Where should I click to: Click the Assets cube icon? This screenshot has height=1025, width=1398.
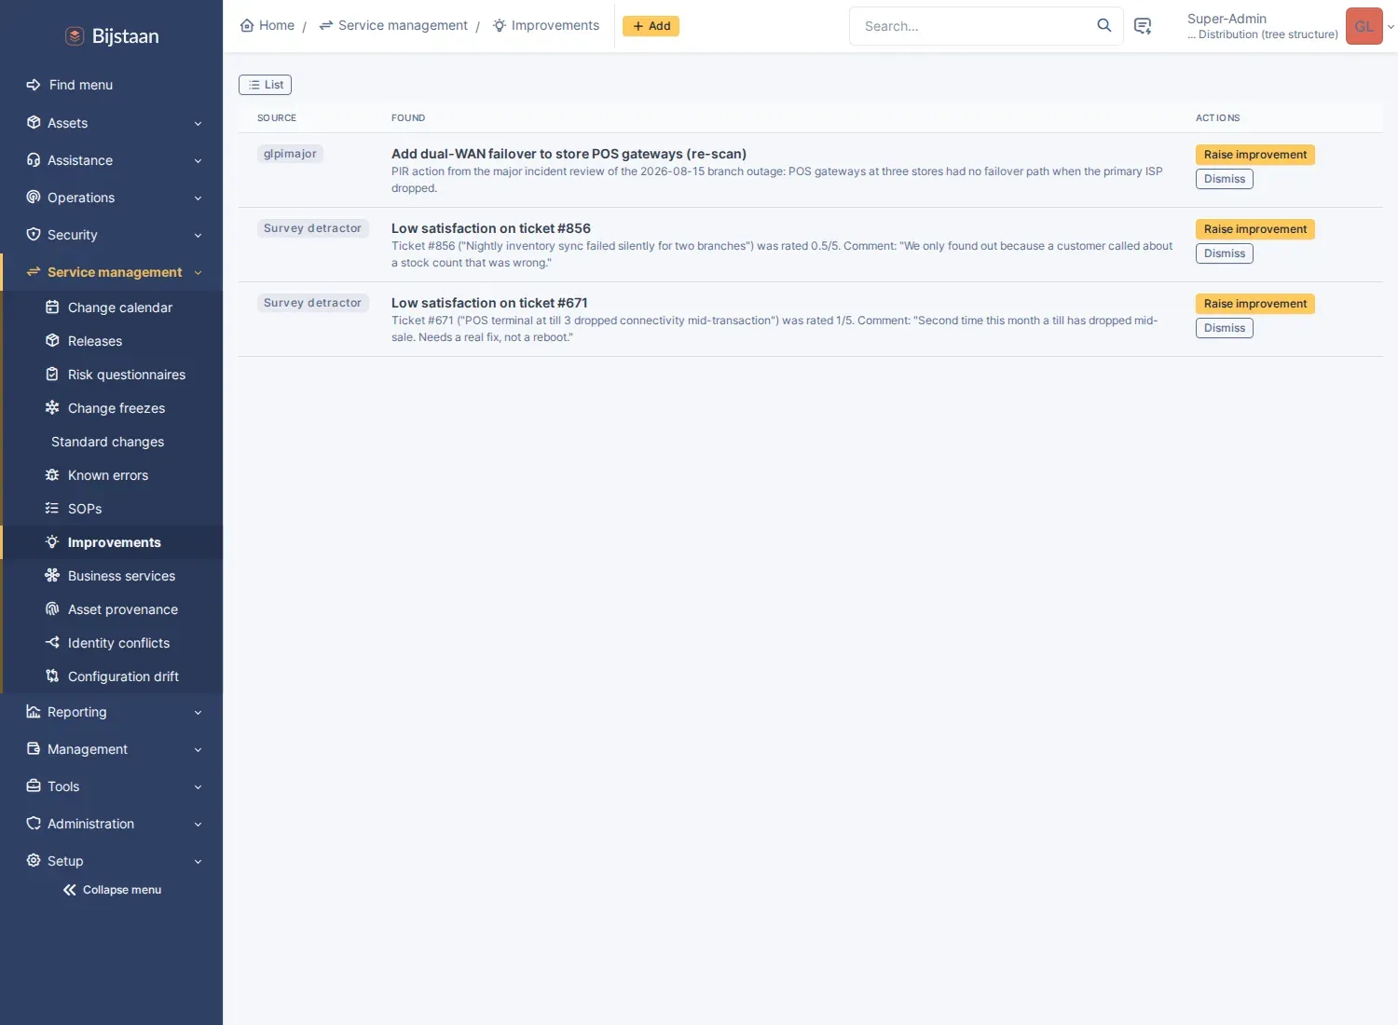point(34,122)
